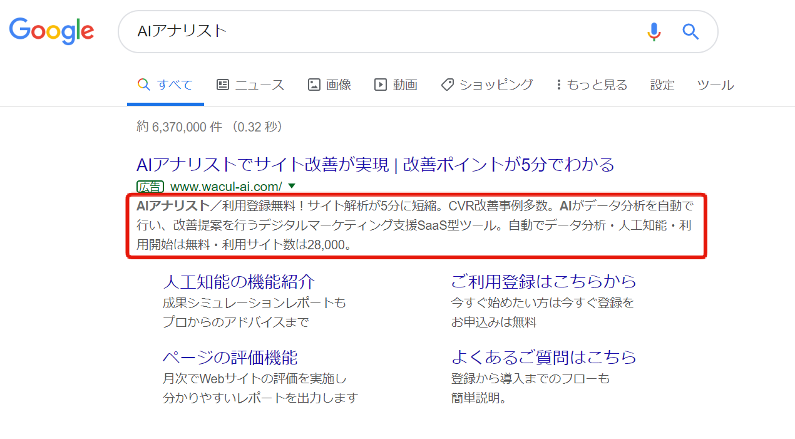Click the text 簡単説明。
Screen dimensions: 795x439
coord(478,398)
